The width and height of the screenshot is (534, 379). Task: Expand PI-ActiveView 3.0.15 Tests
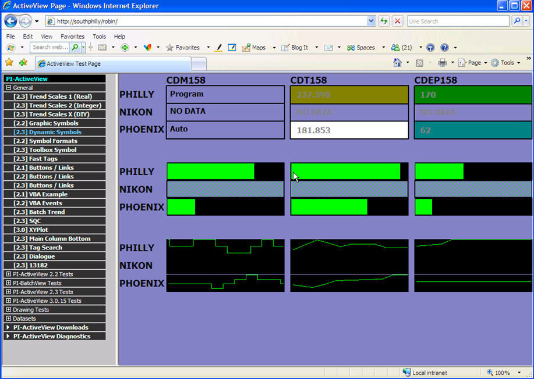pos(9,301)
